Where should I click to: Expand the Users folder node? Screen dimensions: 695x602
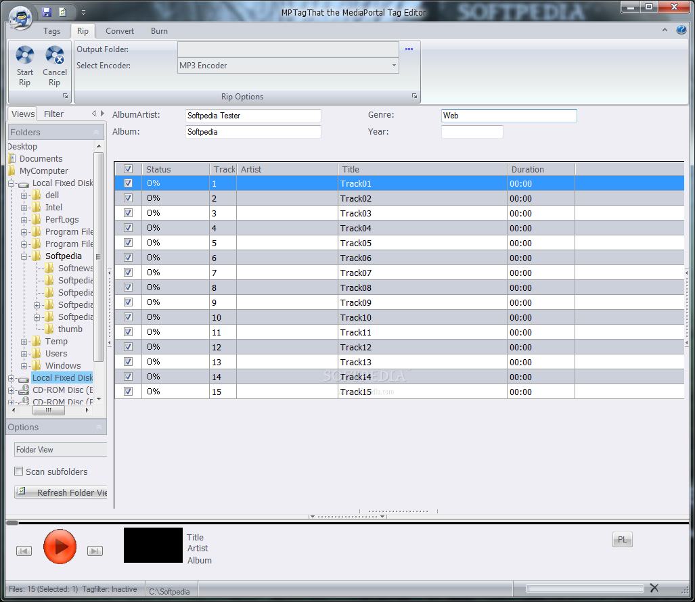pyautogui.click(x=24, y=354)
